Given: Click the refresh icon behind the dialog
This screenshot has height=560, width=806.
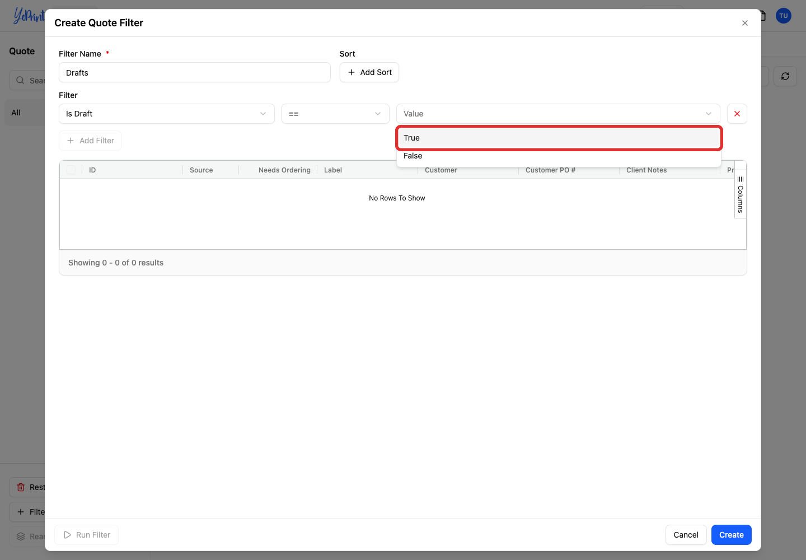Looking at the screenshot, I should 785,76.
